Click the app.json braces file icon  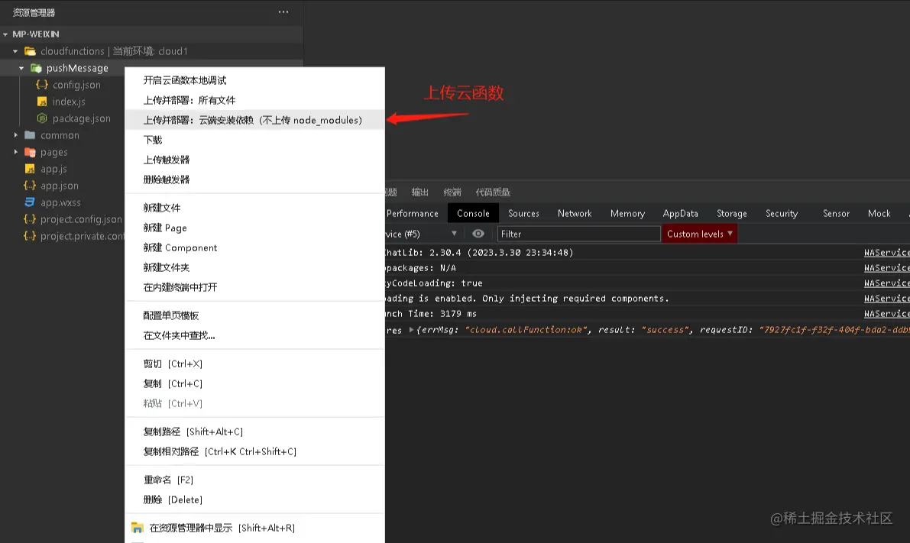pos(30,186)
